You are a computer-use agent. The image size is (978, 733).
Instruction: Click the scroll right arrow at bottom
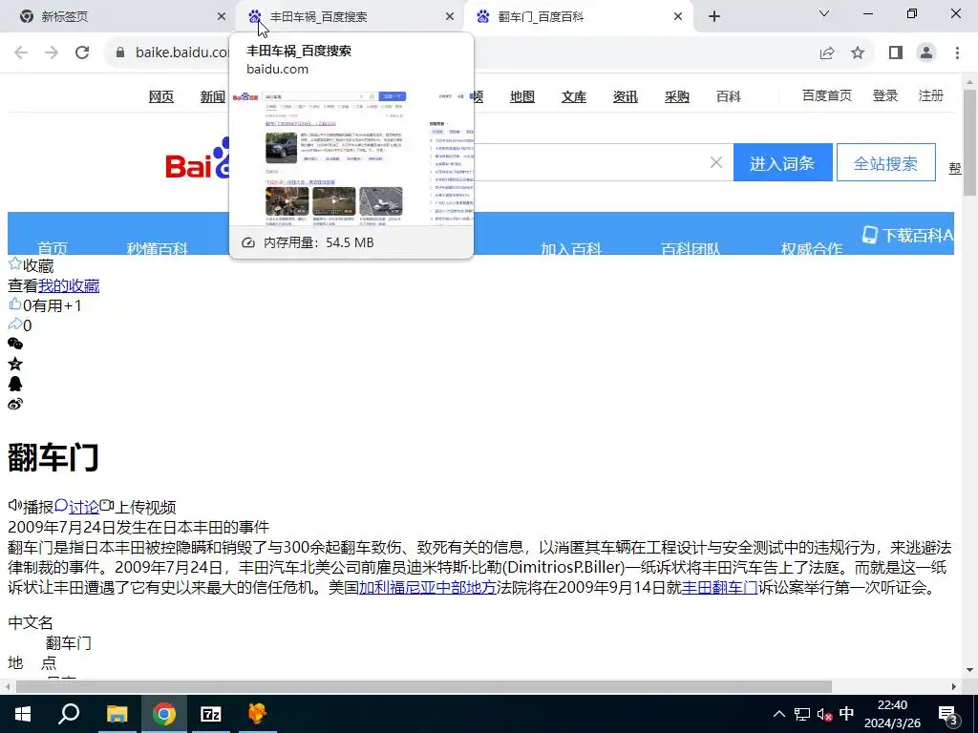pos(954,686)
